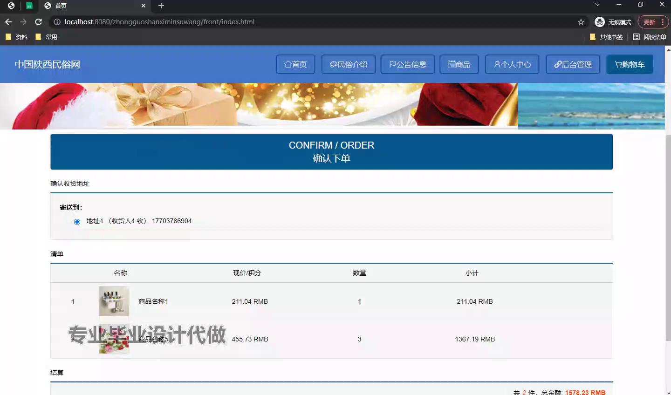The width and height of the screenshot is (671, 395).
Task: Click the 商品名称1 product thumbnail
Action: (x=114, y=301)
